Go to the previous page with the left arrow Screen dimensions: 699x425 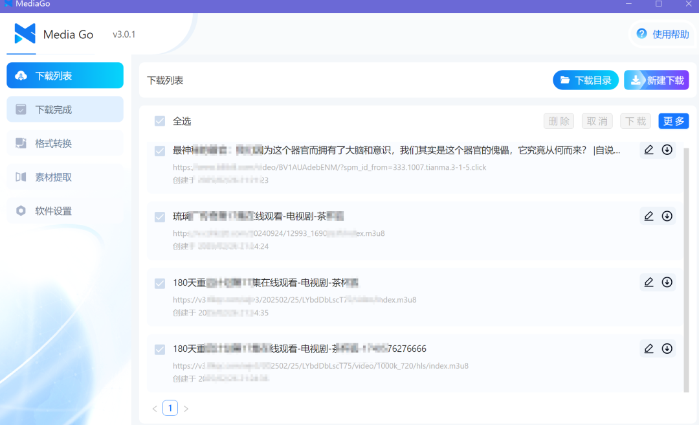[155, 409]
